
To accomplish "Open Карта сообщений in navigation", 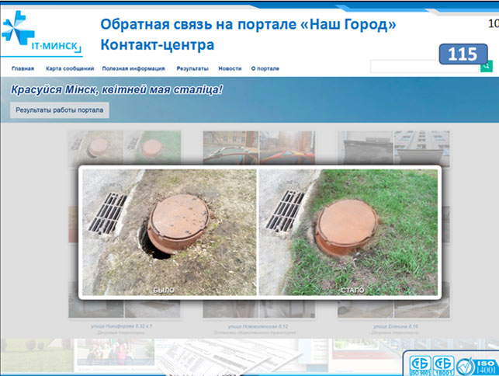I will [70, 68].
